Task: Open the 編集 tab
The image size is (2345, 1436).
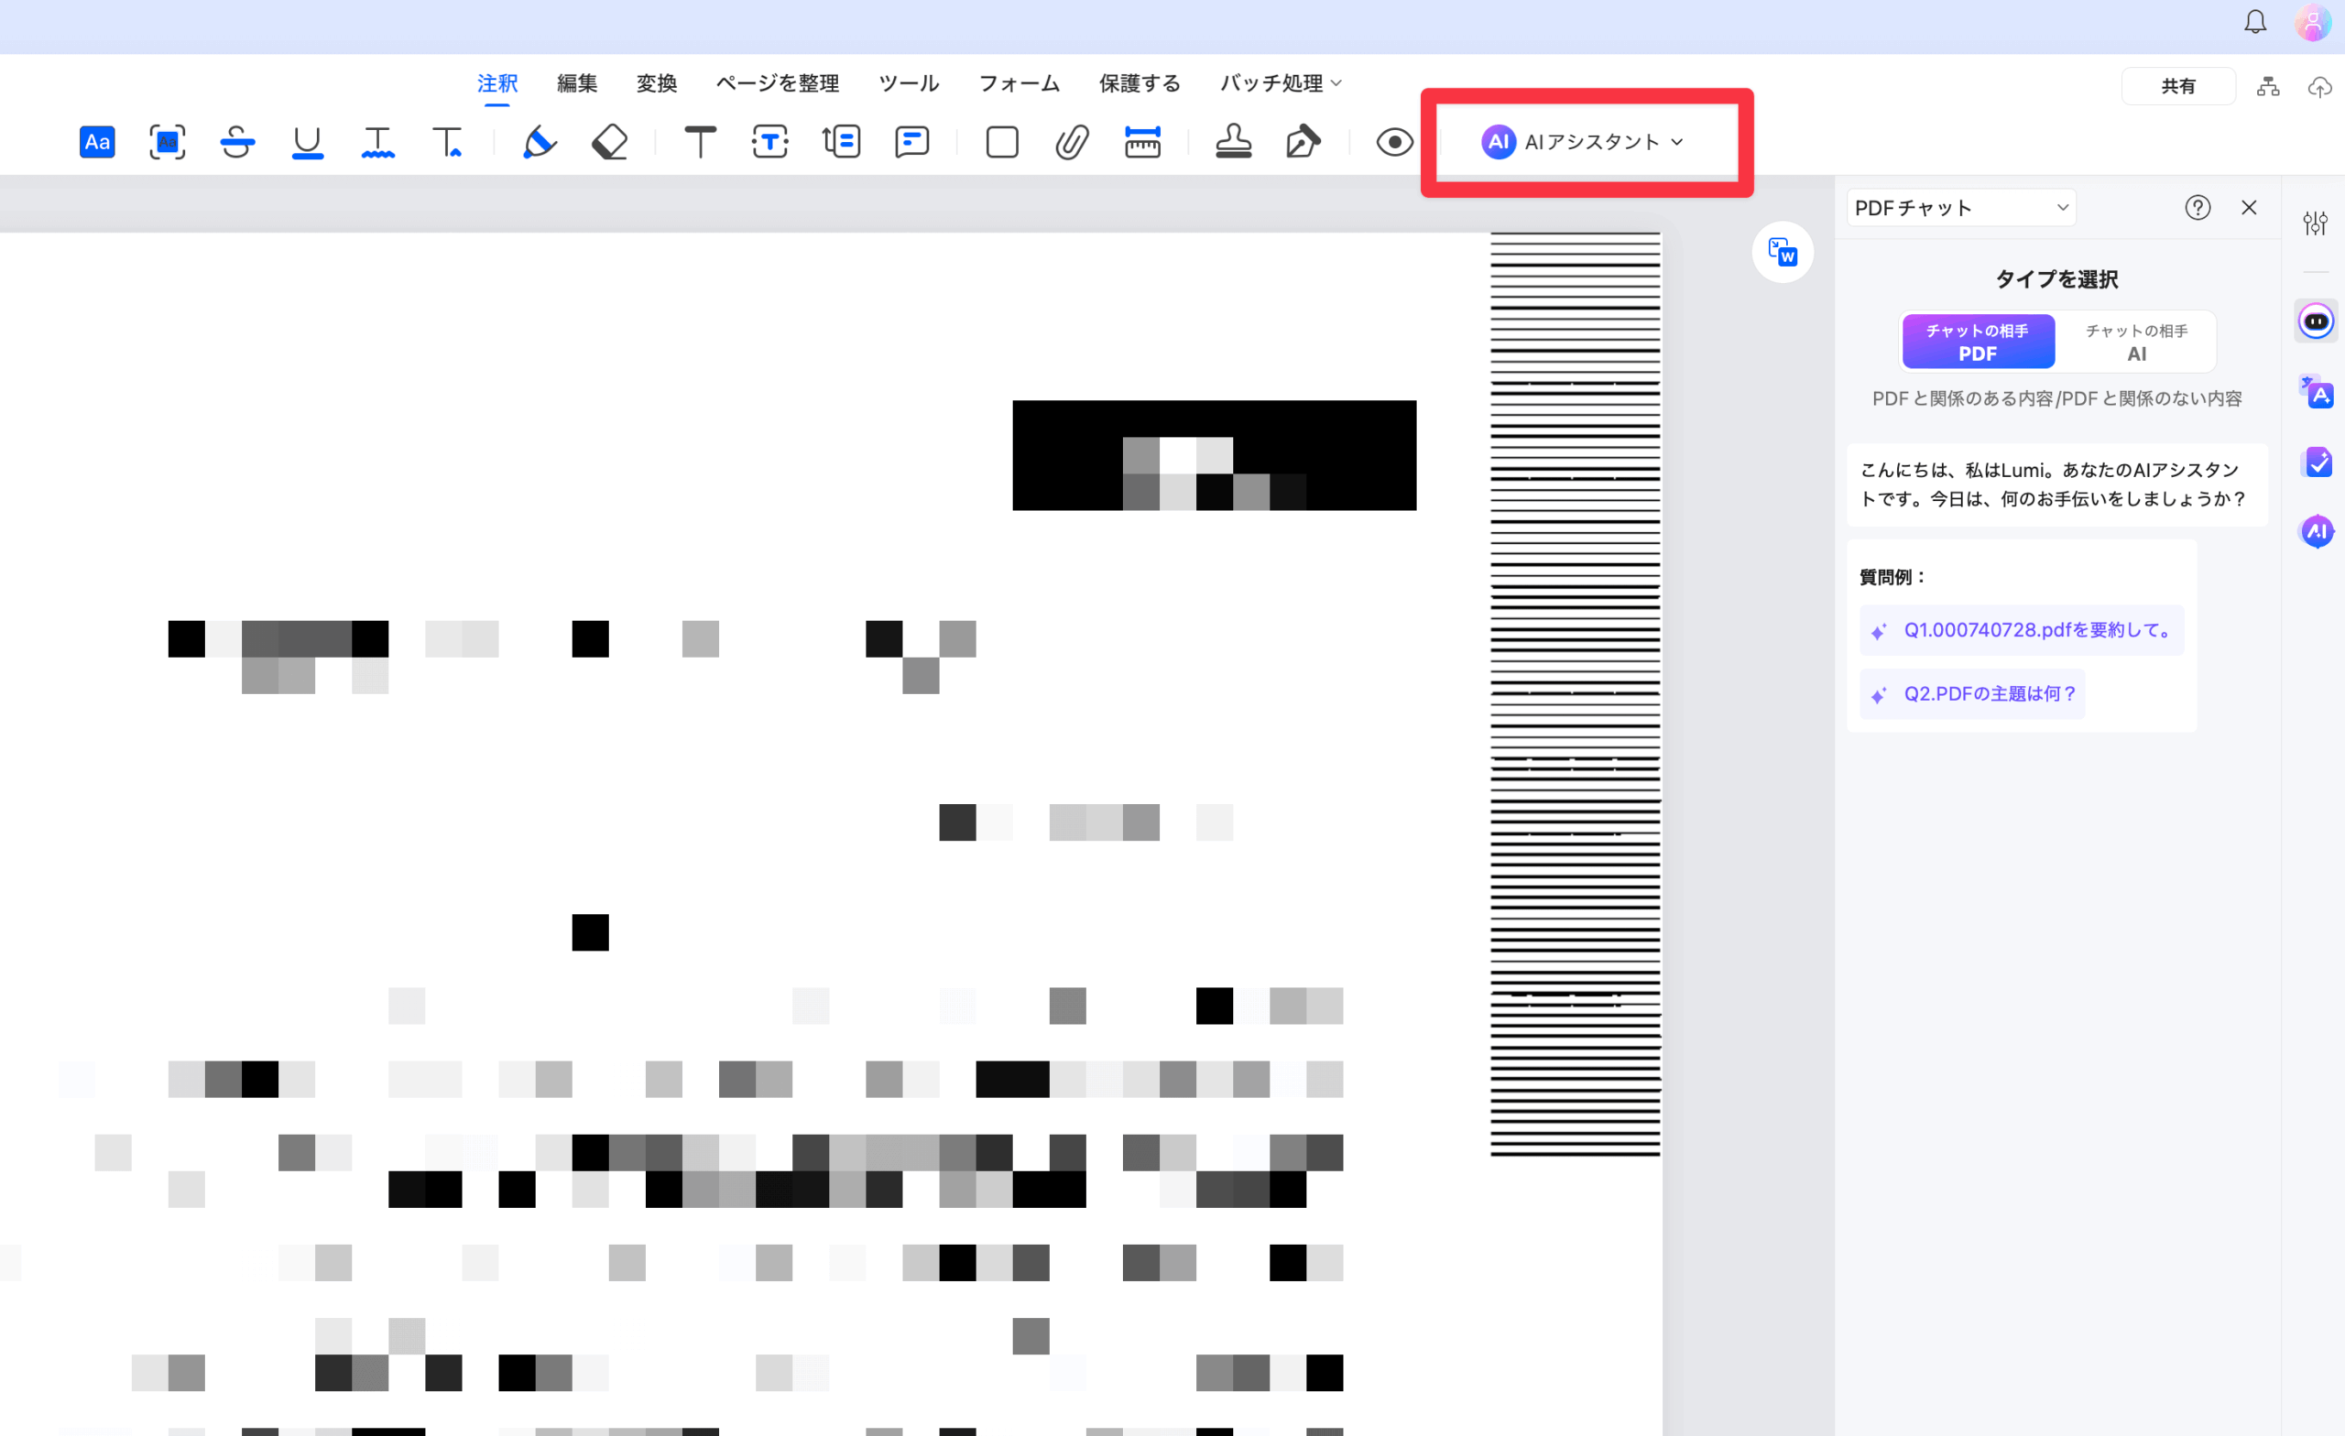Action: pos(577,83)
